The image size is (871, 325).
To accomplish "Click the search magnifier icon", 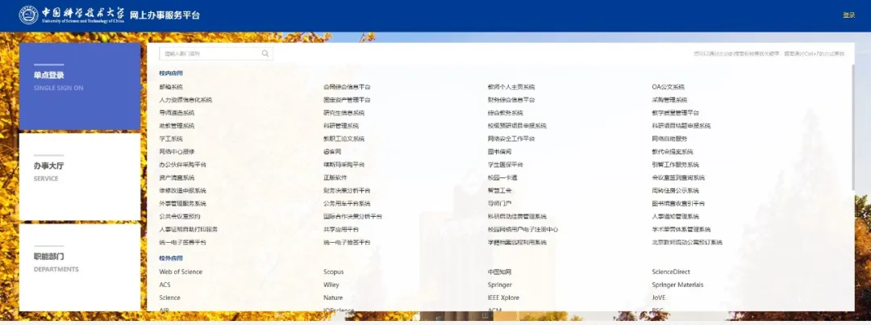I will click(x=265, y=54).
